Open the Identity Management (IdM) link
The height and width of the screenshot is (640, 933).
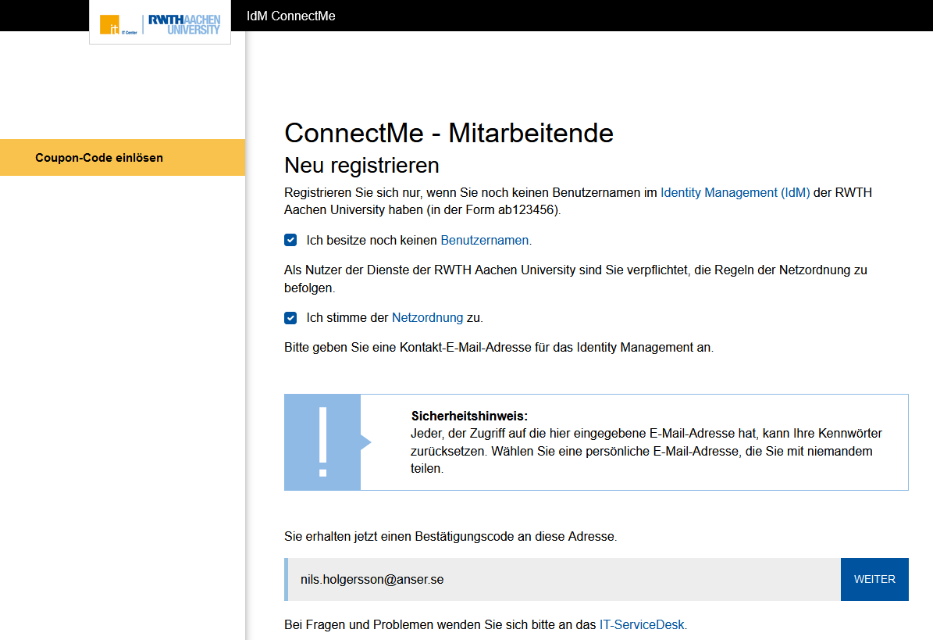pos(735,192)
